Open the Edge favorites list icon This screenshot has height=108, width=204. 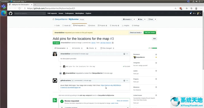(187, 8)
